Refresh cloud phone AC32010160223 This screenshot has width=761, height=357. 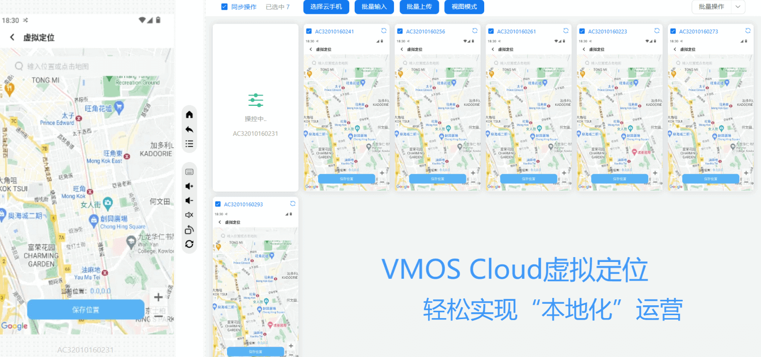tap(657, 31)
